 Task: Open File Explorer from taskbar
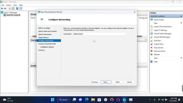click(x=93, y=100)
